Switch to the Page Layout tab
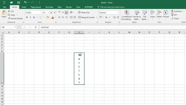Viewport: 186px width, 105px height. pos(36,7)
